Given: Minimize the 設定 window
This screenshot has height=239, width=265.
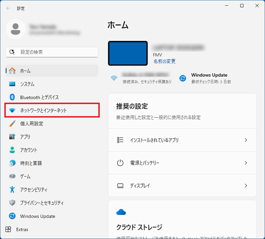Looking at the screenshot, I should pos(226,6).
